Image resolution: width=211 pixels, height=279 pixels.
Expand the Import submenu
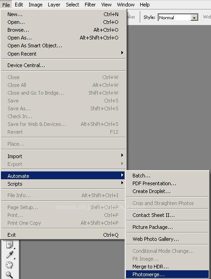63,156
